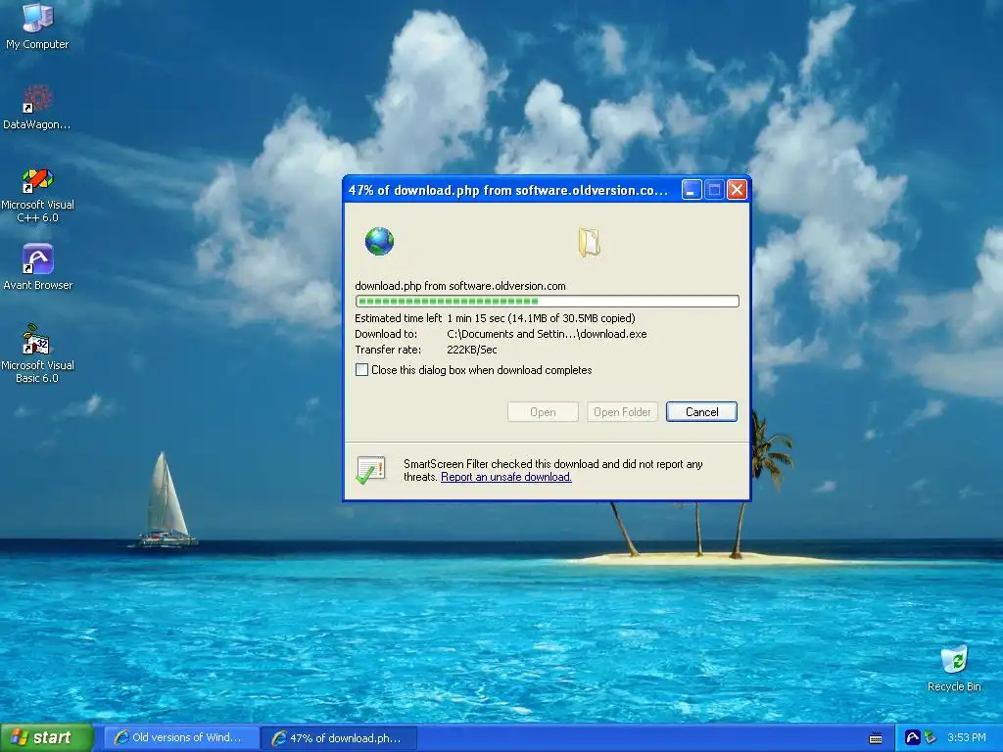Image resolution: width=1003 pixels, height=752 pixels.
Task: Select the DataWagon desktop shortcut
Action: (37, 108)
